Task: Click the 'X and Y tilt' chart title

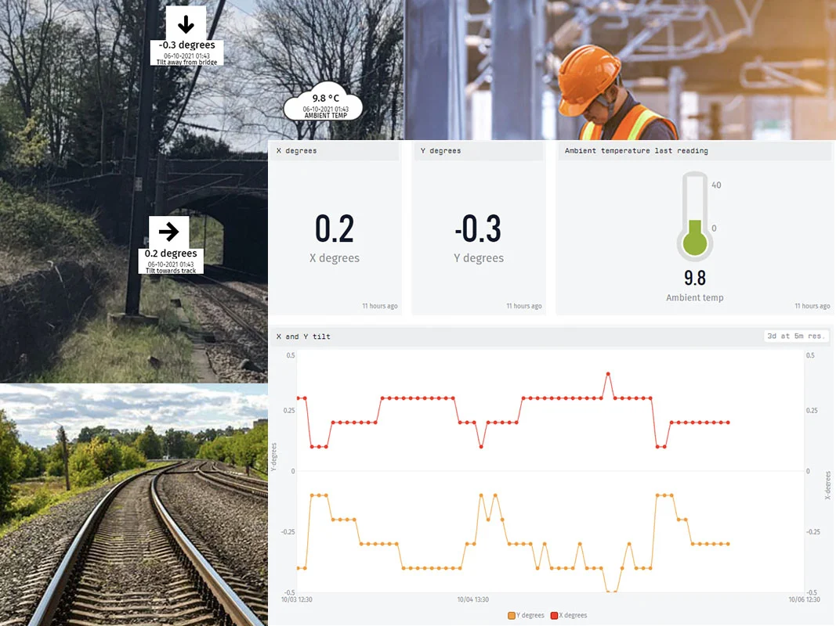Action: 303,336
